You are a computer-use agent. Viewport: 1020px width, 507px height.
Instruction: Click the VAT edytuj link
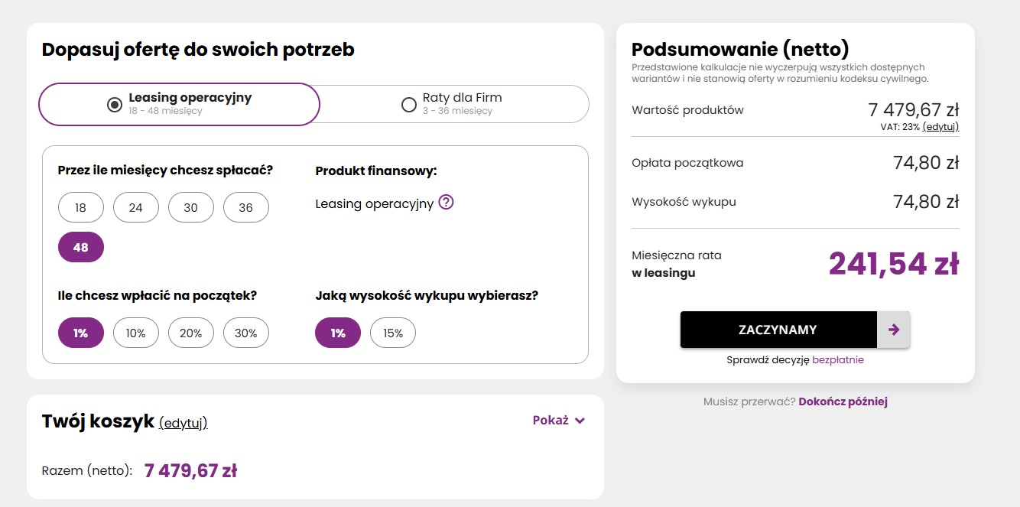[x=940, y=127]
